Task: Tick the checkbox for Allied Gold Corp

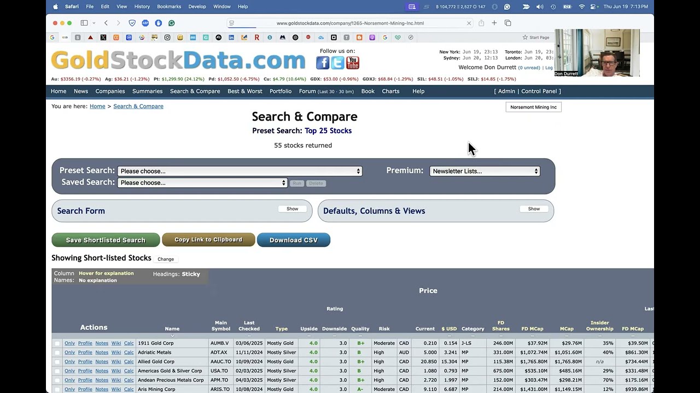Action: [57, 362]
